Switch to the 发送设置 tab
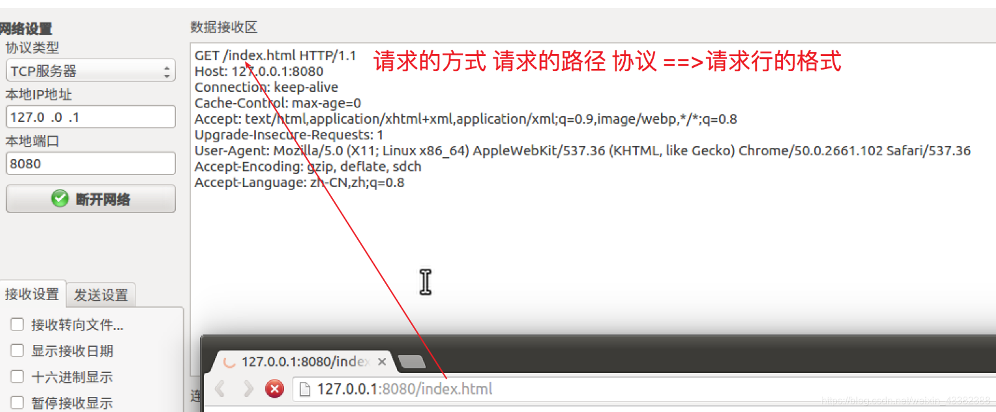The image size is (996, 412). (x=101, y=295)
